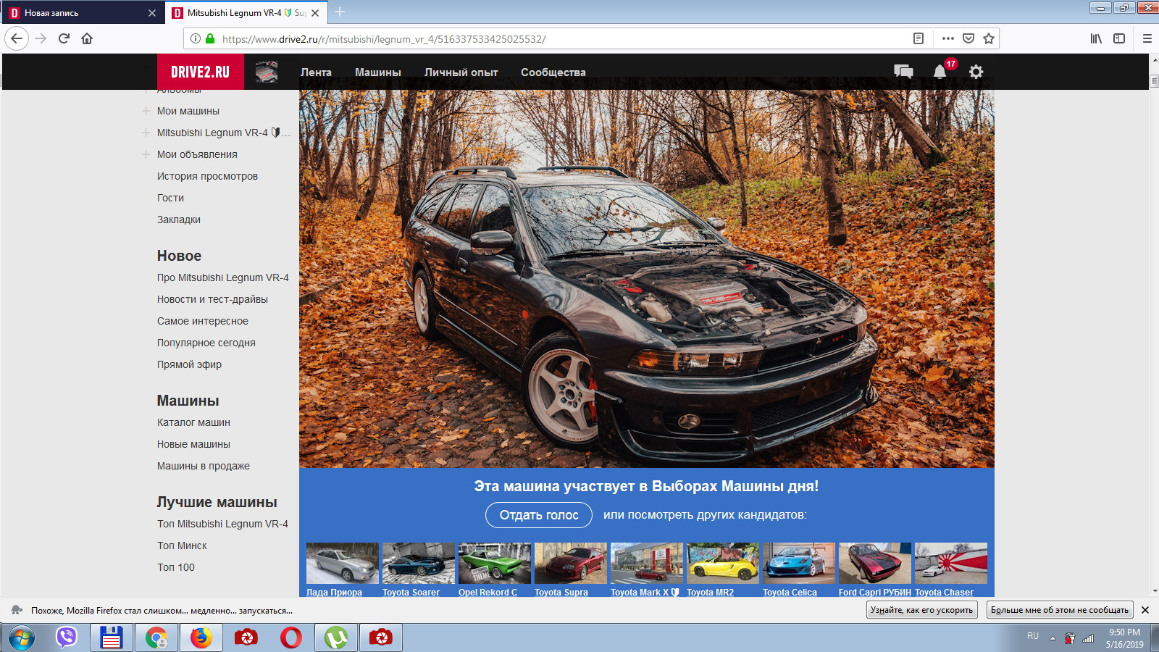Expand the "Mitsubishi Legnum VR-4" section

(x=147, y=133)
